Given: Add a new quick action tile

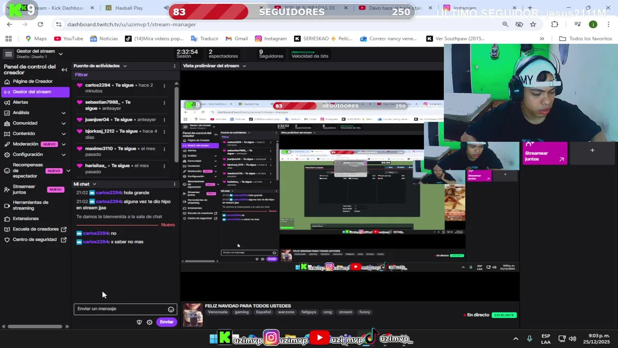Looking at the screenshot, I should click(x=592, y=150).
